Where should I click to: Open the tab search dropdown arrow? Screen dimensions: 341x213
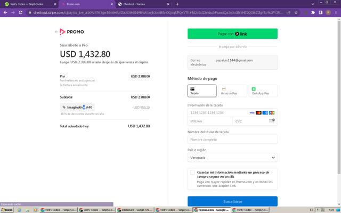(x=313, y=4)
